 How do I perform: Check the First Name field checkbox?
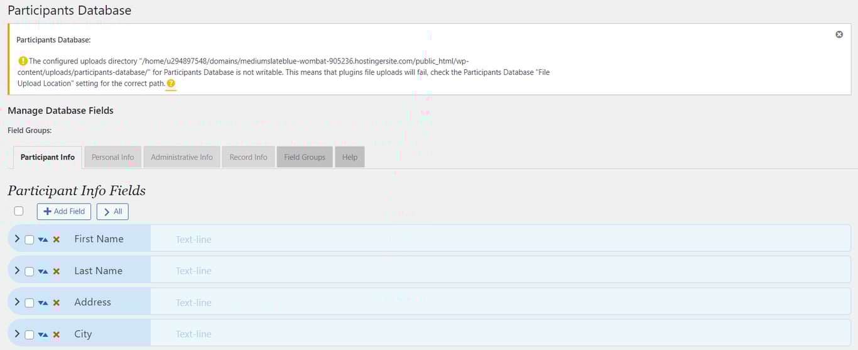point(29,239)
